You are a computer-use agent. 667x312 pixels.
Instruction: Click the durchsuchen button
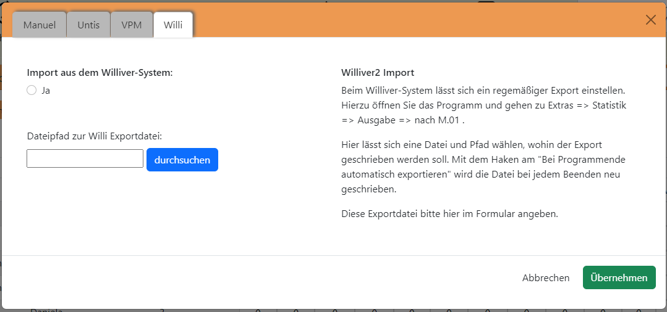coord(182,160)
